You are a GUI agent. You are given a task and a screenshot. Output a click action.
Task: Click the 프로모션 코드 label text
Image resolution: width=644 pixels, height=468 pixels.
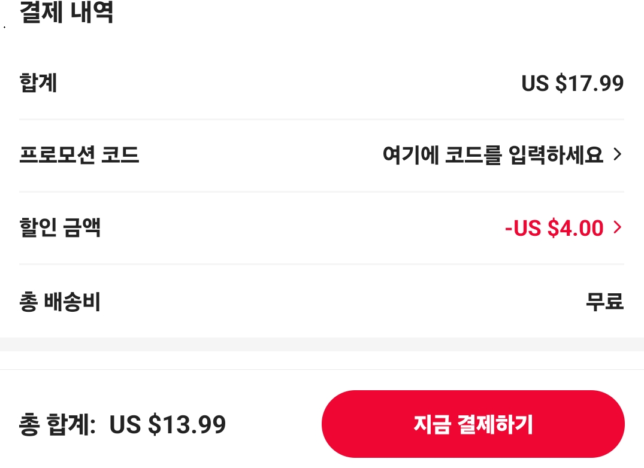pyautogui.click(x=79, y=154)
